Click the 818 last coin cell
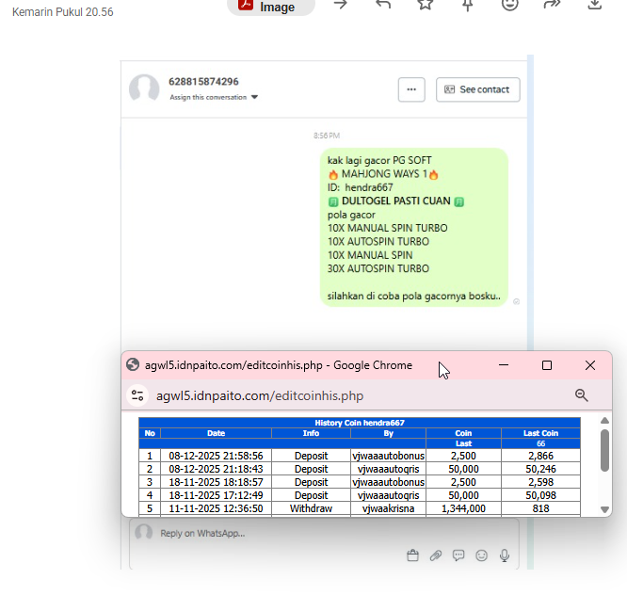 coord(540,508)
